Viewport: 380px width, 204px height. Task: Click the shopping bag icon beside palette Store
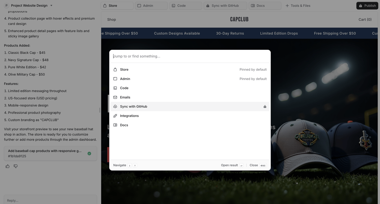pos(115,69)
